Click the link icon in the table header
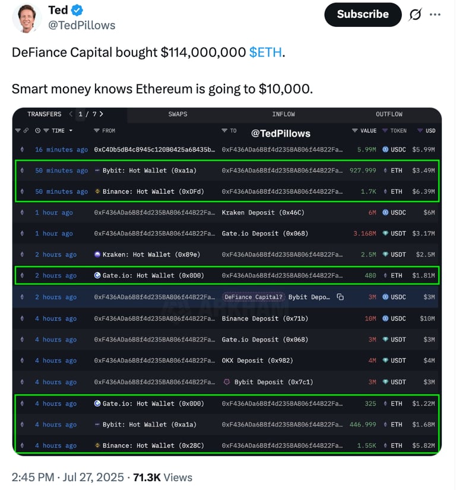 coord(26,131)
